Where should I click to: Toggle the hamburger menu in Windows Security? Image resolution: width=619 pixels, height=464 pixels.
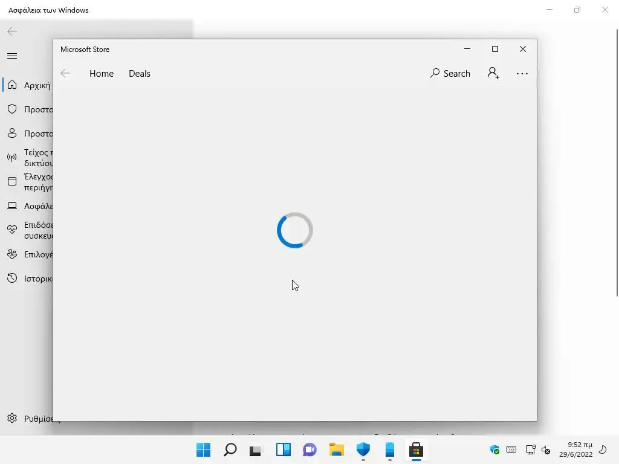click(x=12, y=56)
